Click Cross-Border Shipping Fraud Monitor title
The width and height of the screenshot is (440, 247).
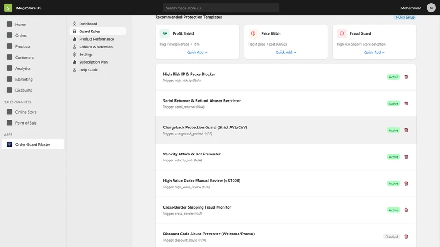pos(197,207)
